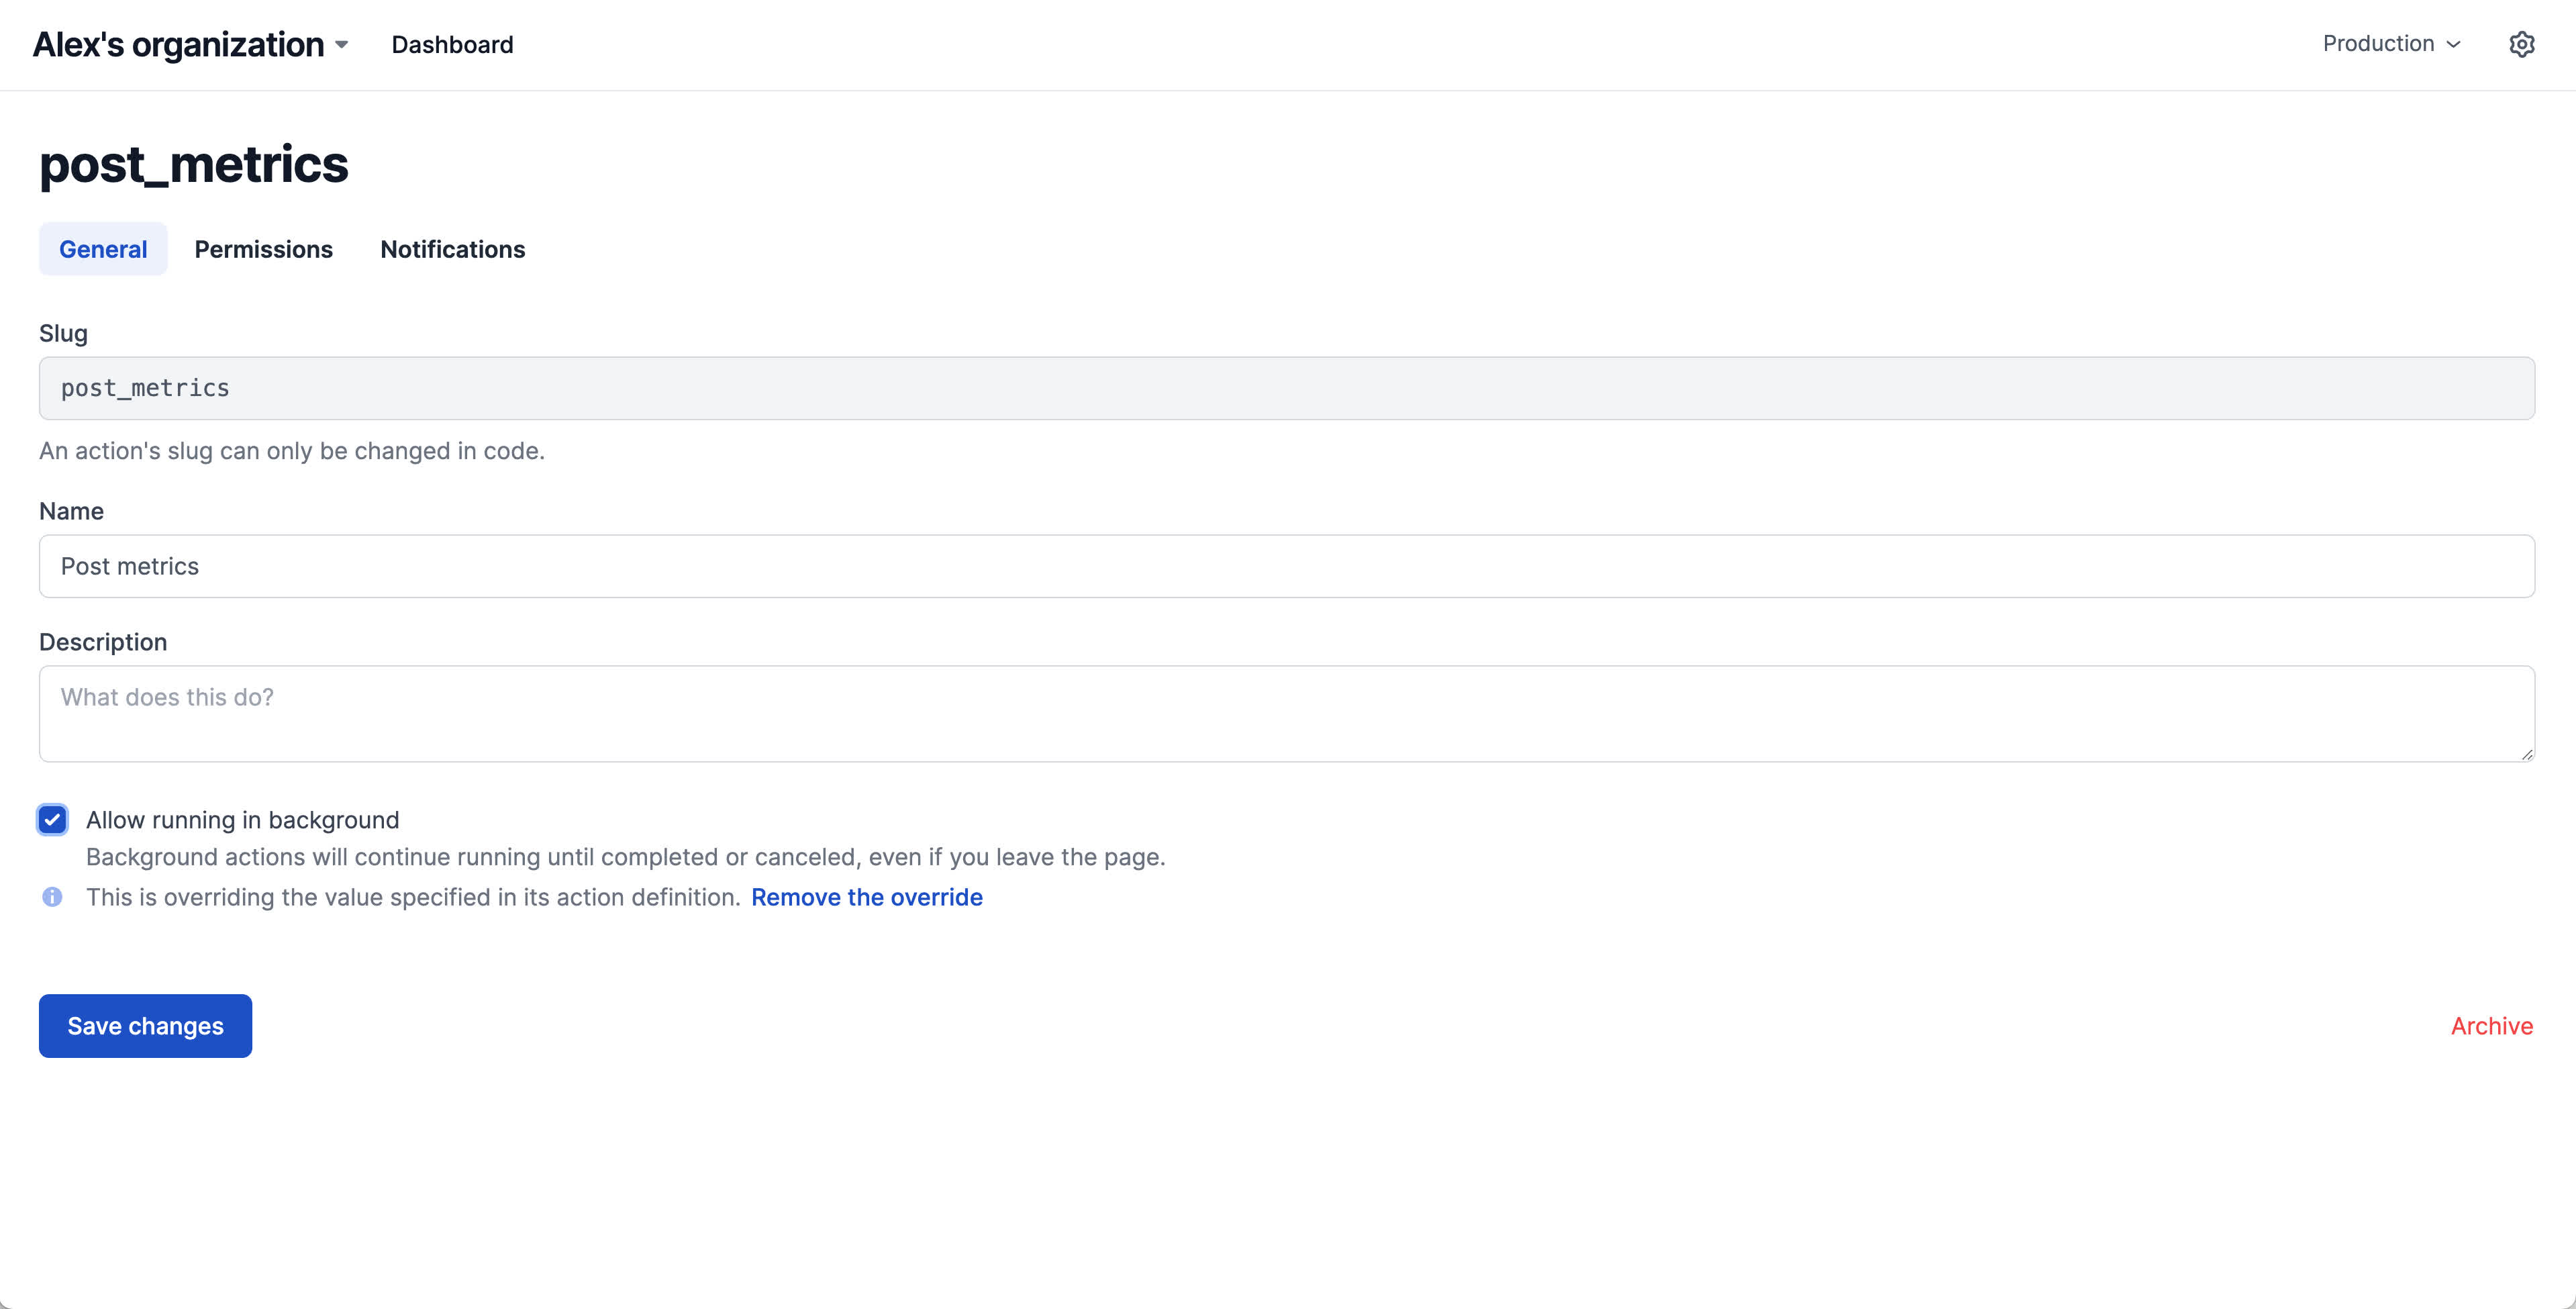Switch to the Notifications tab
This screenshot has width=2576, height=1309.
[x=452, y=249]
